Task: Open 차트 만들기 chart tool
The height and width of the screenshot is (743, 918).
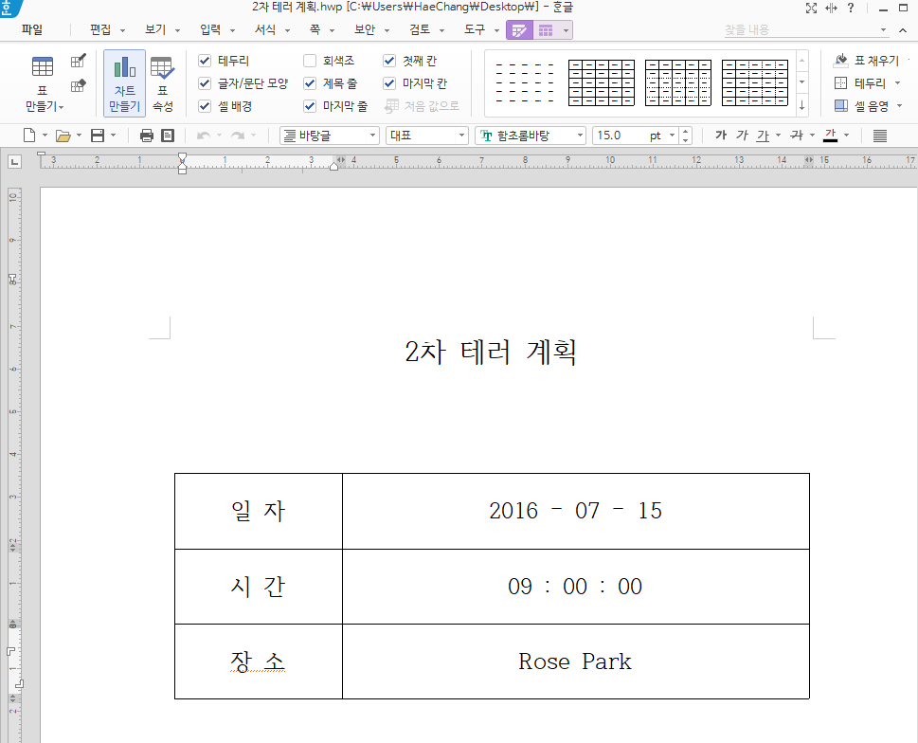Action: click(125, 83)
